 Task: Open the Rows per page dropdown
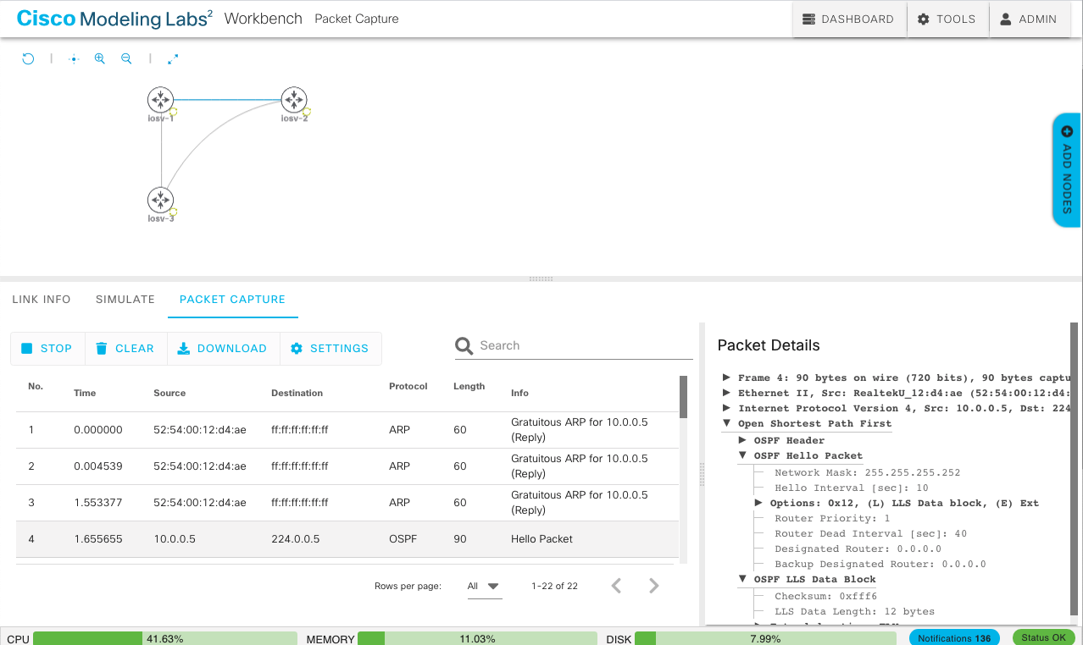click(484, 586)
